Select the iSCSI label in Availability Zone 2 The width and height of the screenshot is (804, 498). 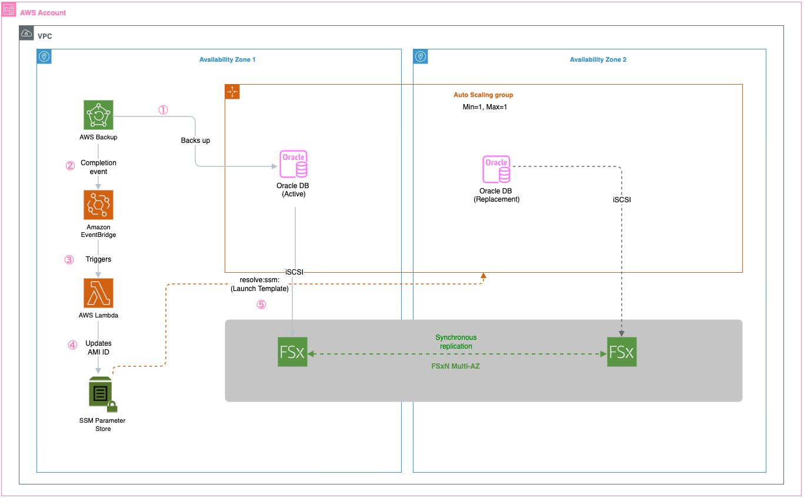coord(622,200)
